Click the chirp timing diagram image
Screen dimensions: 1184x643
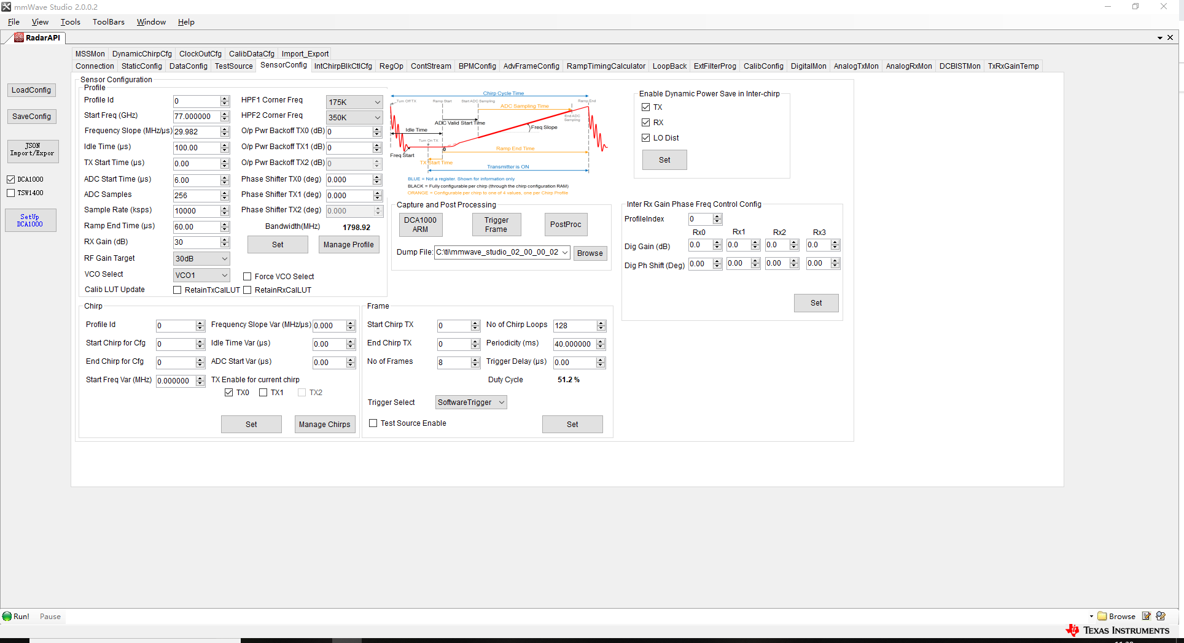(x=499, y=142)
